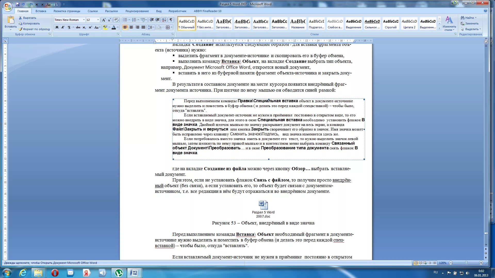495x278 pixels.
Task: Toggle subscript x₂ formatting
Action: tap(84, 27)
